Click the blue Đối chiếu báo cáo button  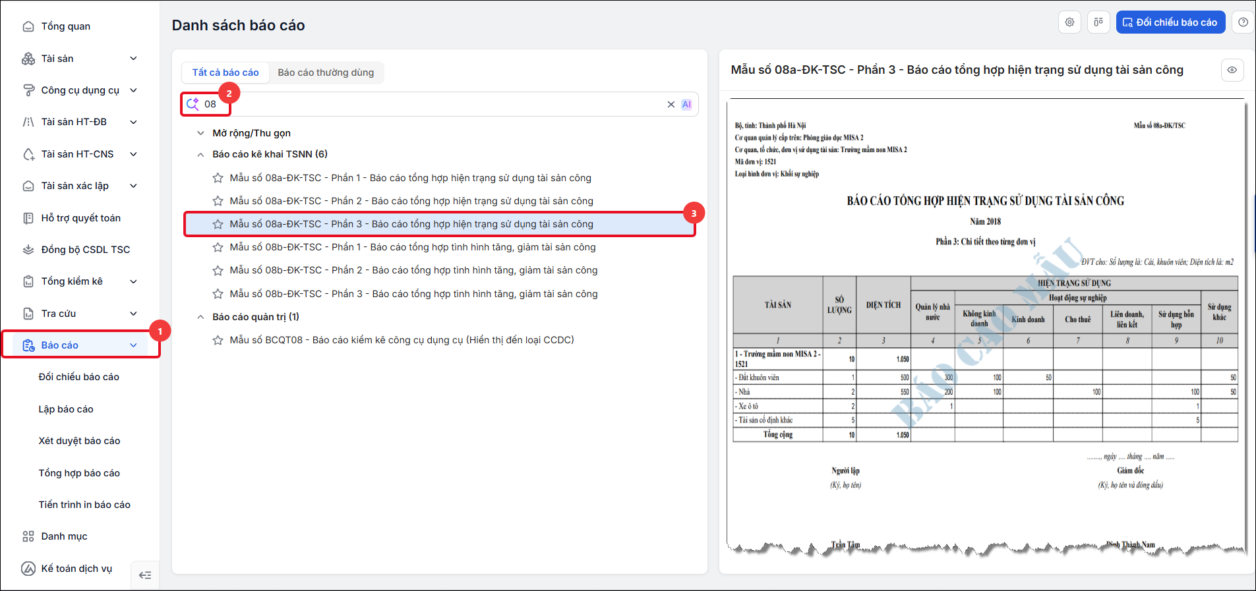pyautogui.click(x=1170, y=22)
